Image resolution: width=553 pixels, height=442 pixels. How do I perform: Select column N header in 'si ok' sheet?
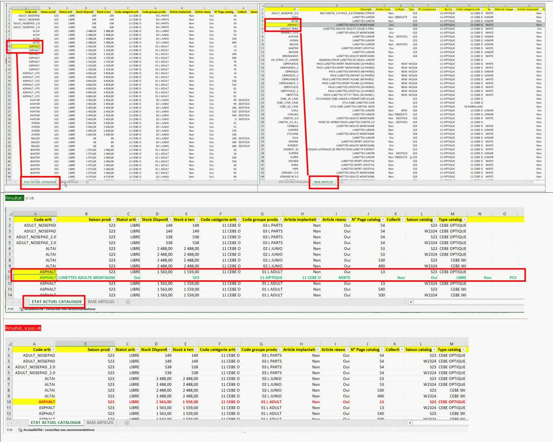480,213
